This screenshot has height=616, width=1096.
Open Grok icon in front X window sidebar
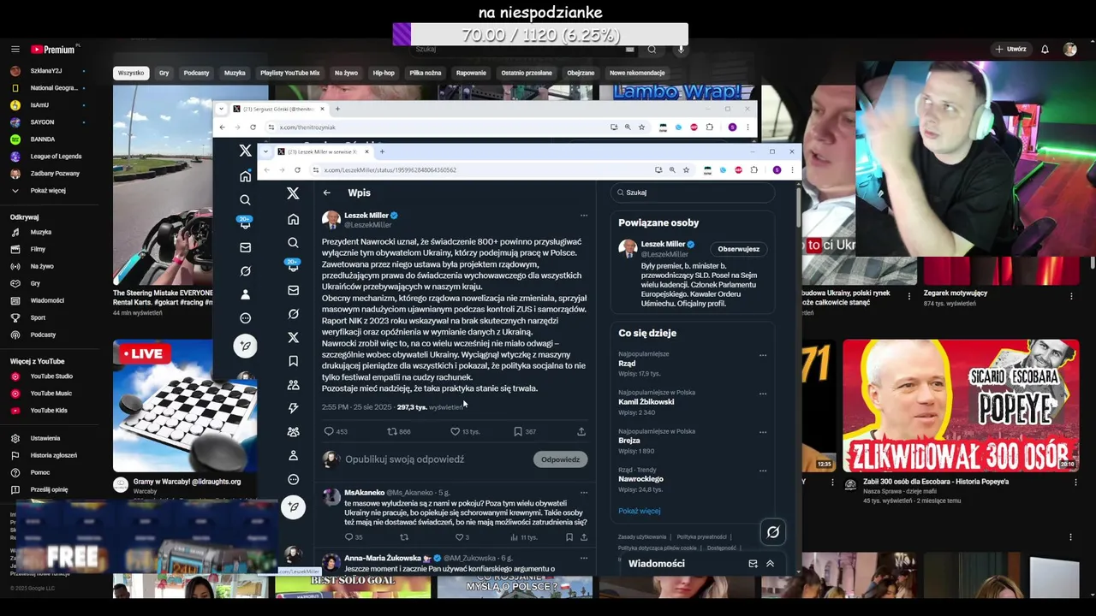click(293, 314)
